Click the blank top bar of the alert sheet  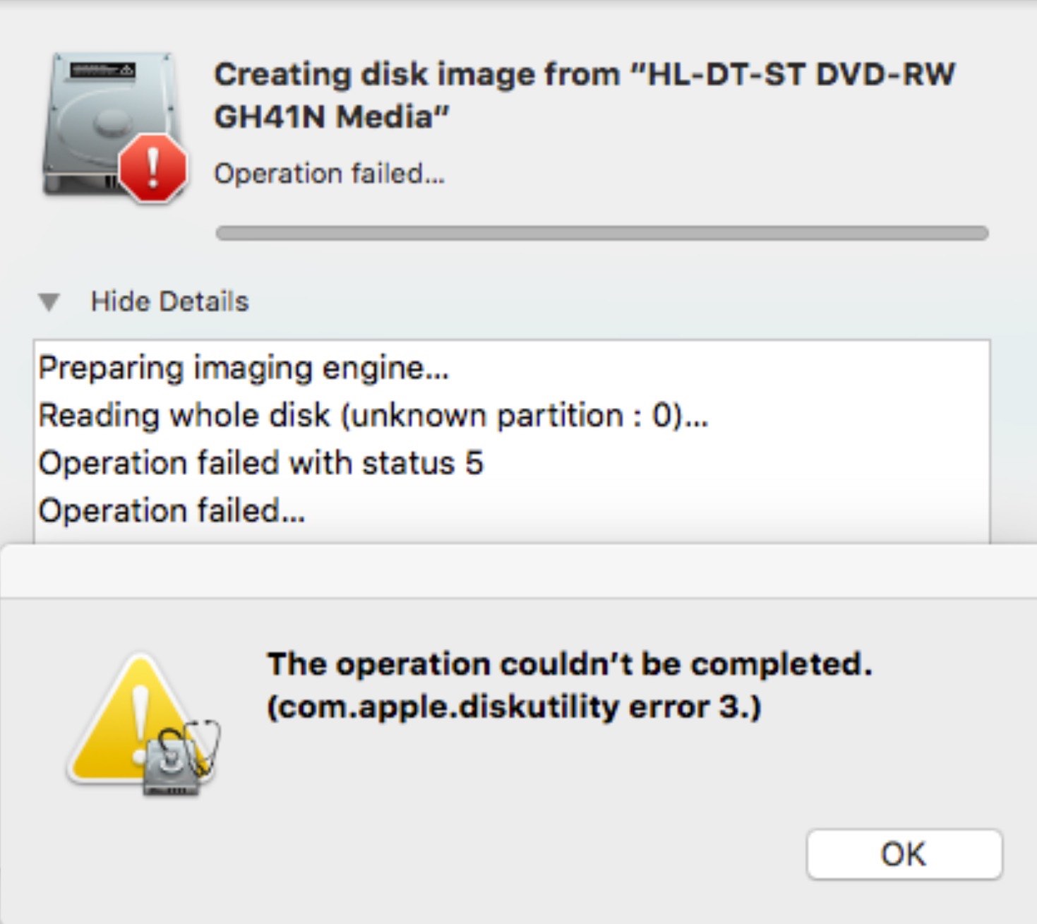[x=518, y=572]
